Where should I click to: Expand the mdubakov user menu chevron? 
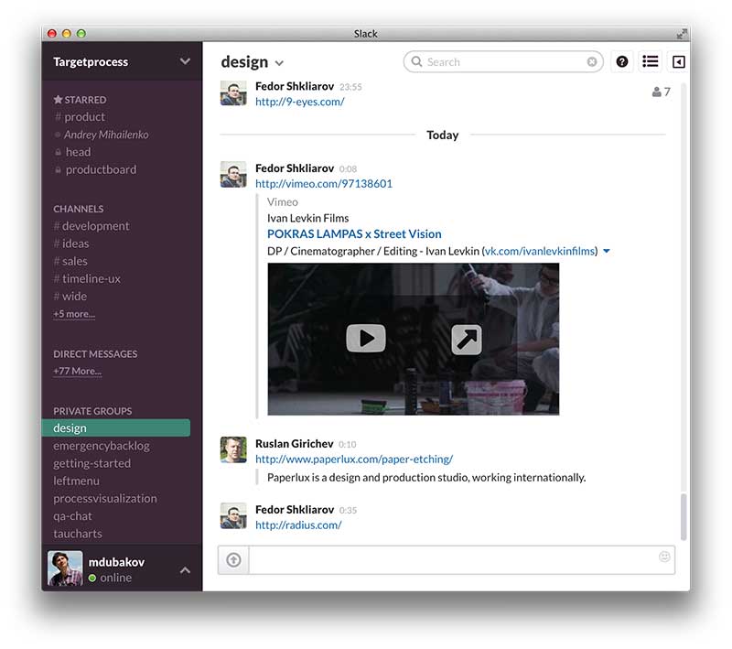click(185, 570)
